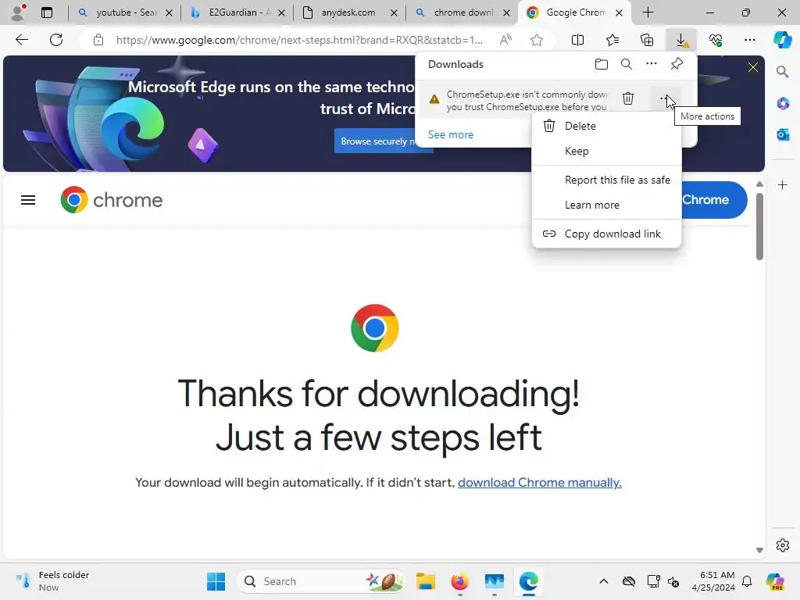800x600 pixels.
Task: Click ChromeSetup.exe warning text
Action: (527, 101)
